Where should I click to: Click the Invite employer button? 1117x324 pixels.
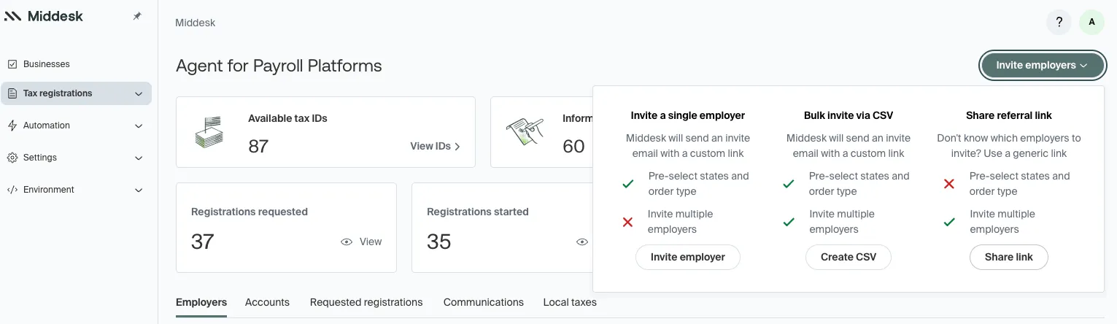tap(688, 257)
